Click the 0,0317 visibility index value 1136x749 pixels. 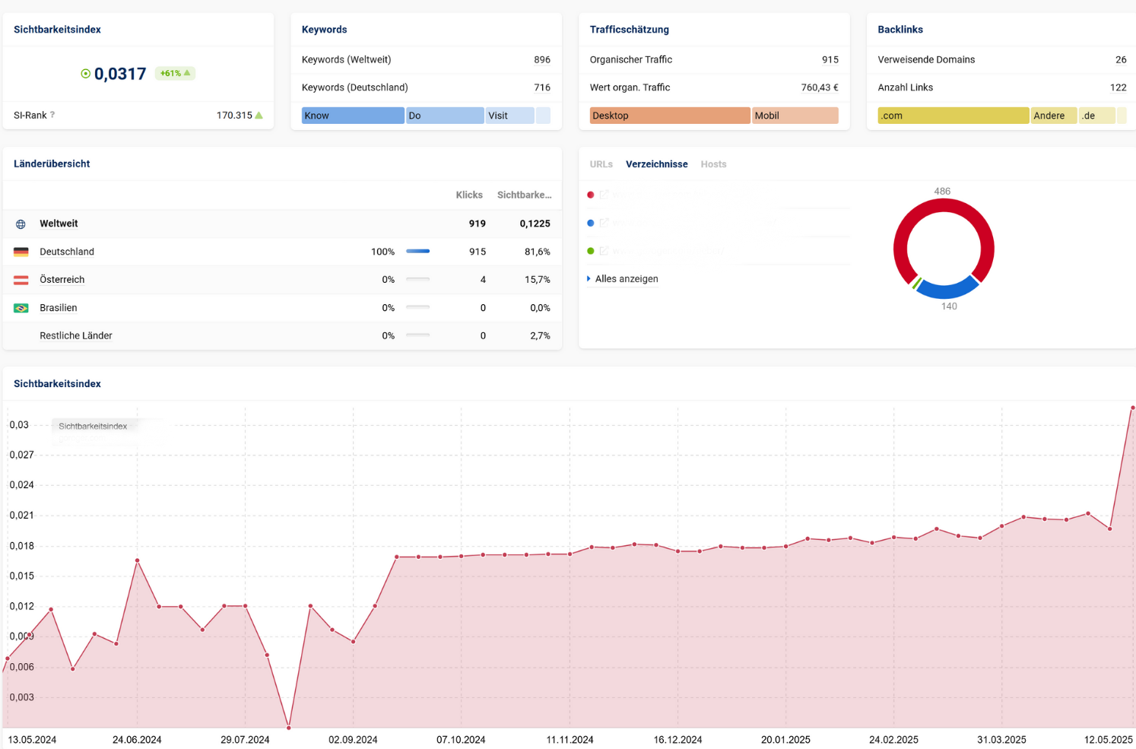click(x=120, y=74)
